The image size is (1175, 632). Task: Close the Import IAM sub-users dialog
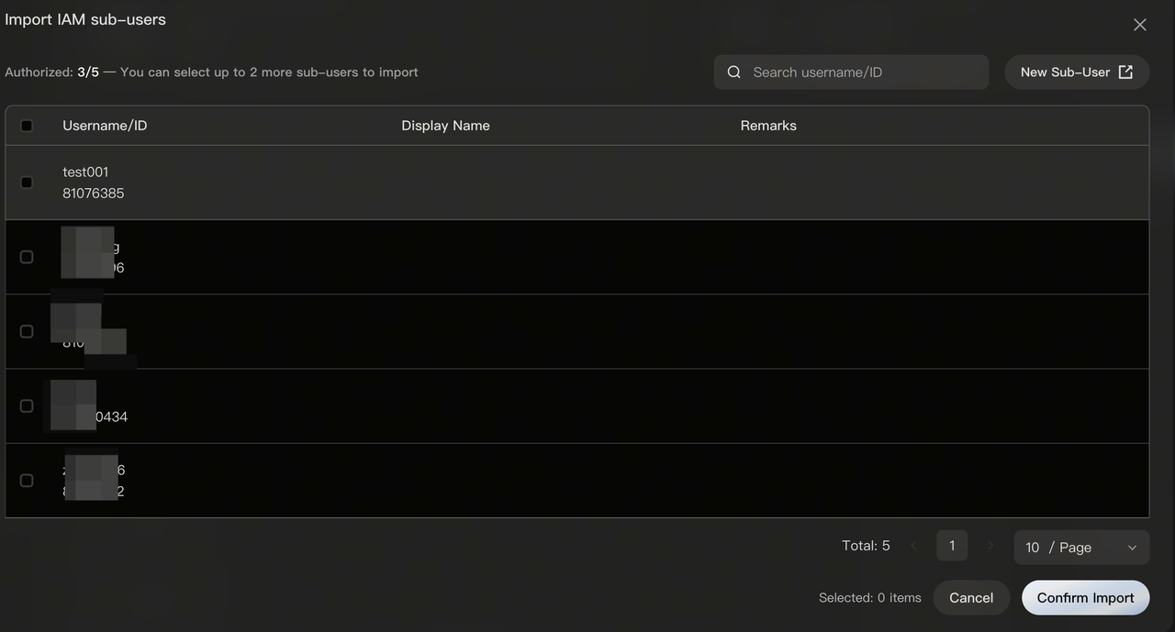coord(1140,25)
